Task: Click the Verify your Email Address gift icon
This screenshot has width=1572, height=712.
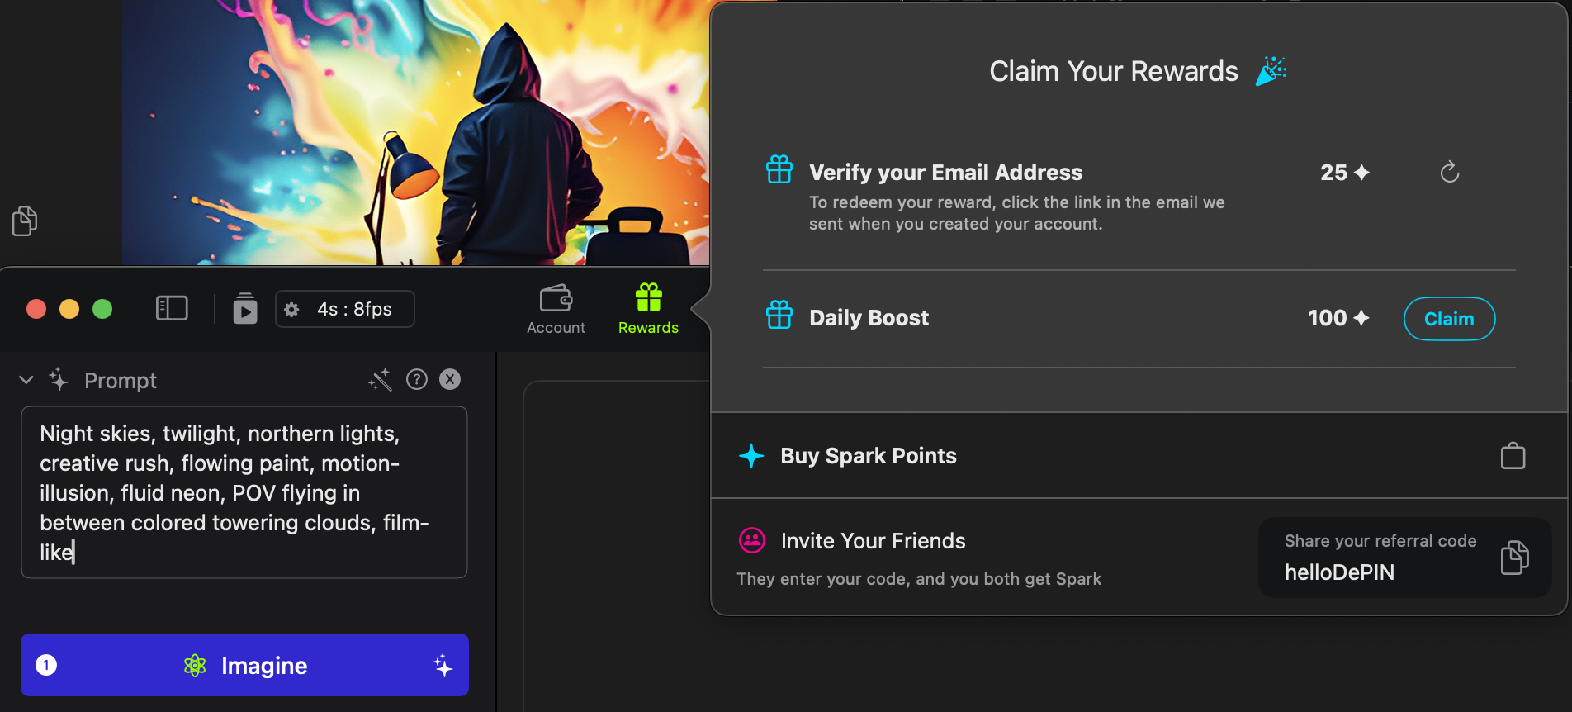Action: coord(779,170)
